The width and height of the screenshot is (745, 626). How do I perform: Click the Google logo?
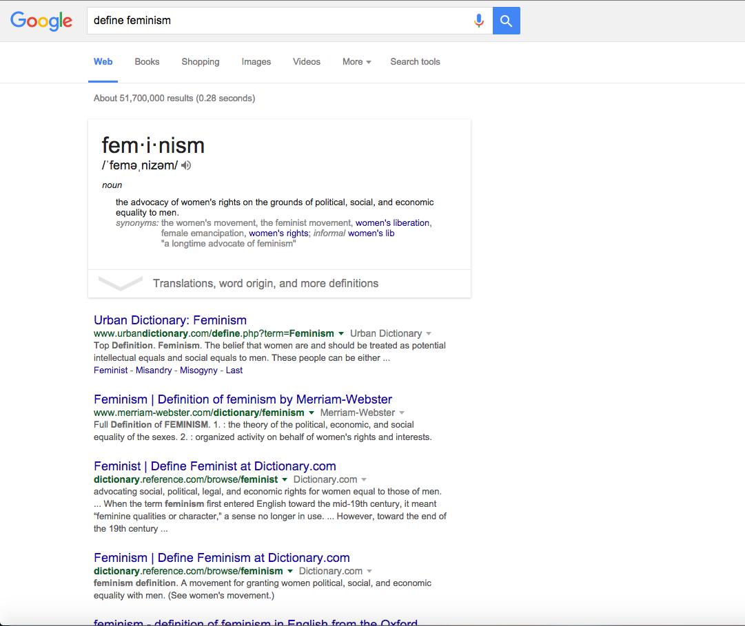pos(41,21)
